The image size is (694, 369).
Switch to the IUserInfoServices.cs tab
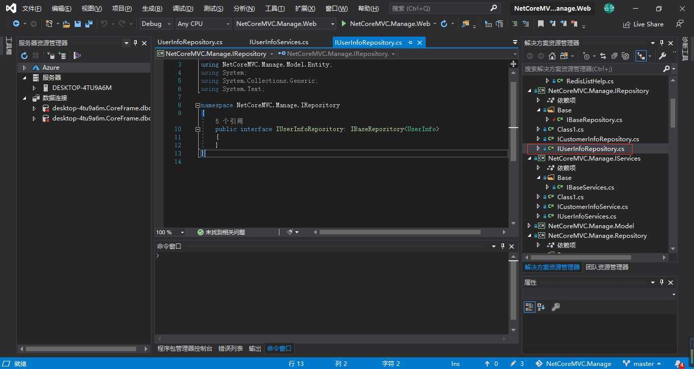coord(279,42)
